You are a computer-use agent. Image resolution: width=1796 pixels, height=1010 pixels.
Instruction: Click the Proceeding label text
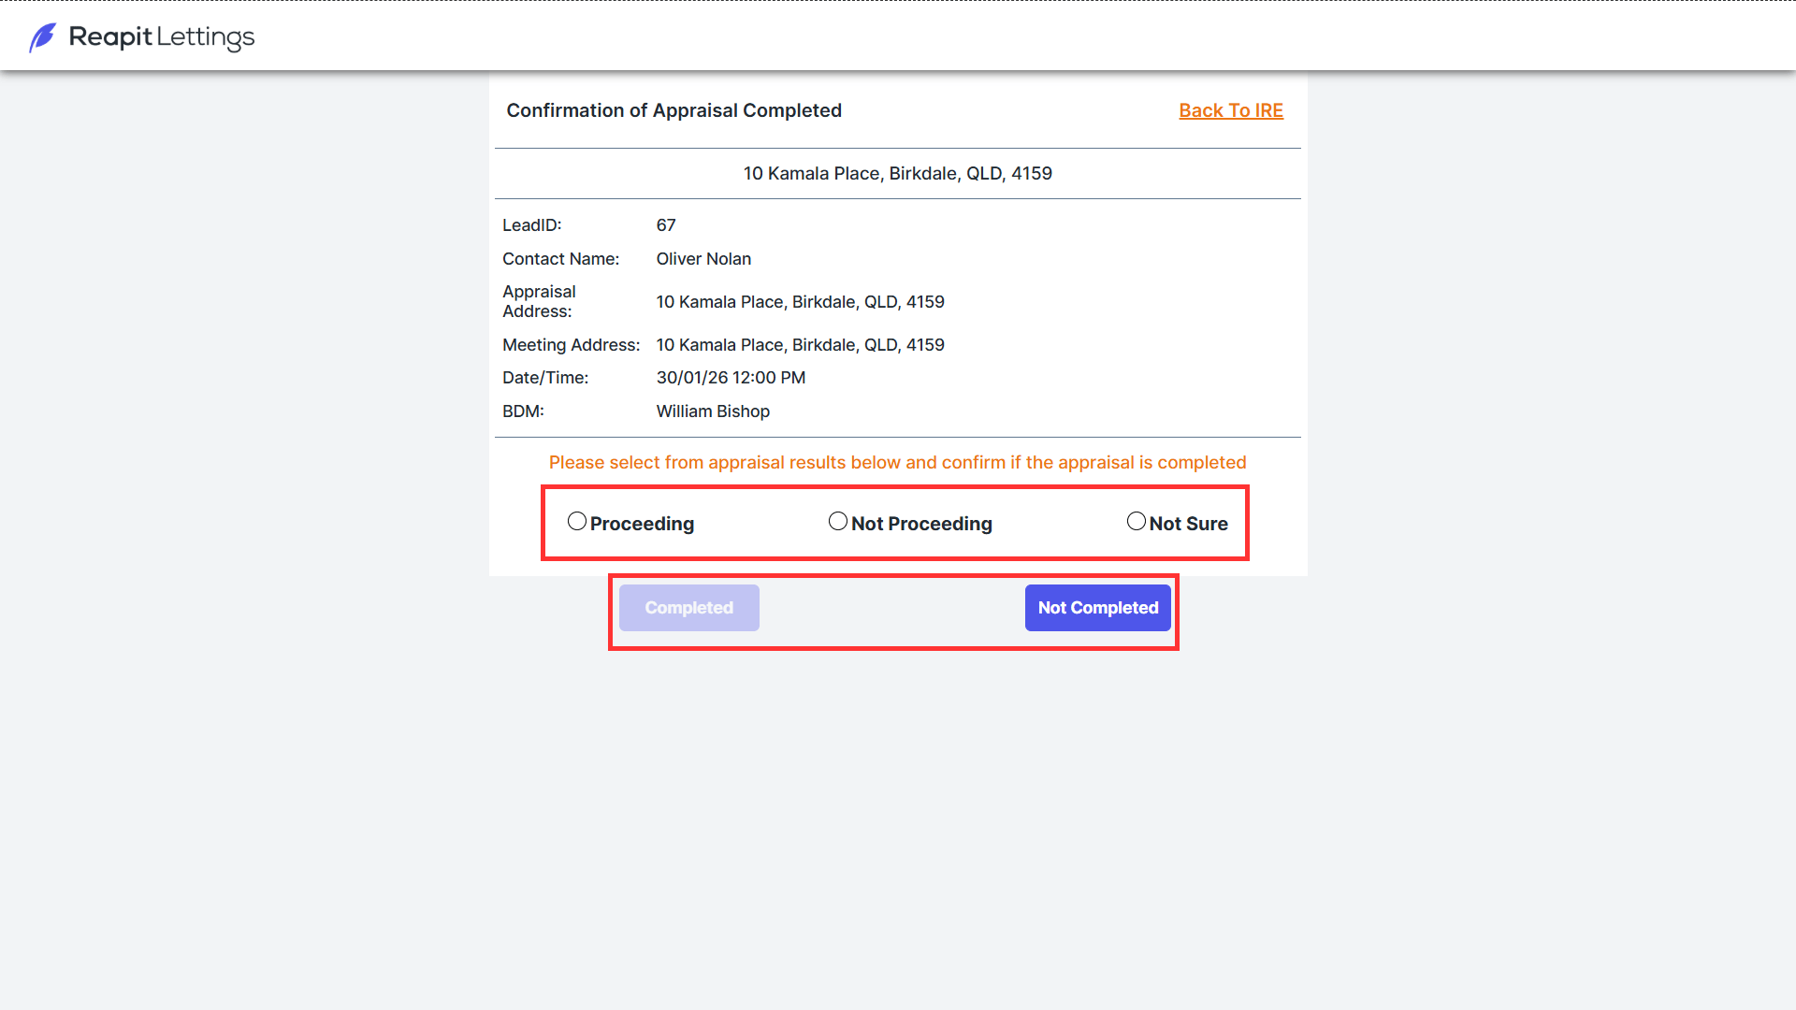pos(642,524)
